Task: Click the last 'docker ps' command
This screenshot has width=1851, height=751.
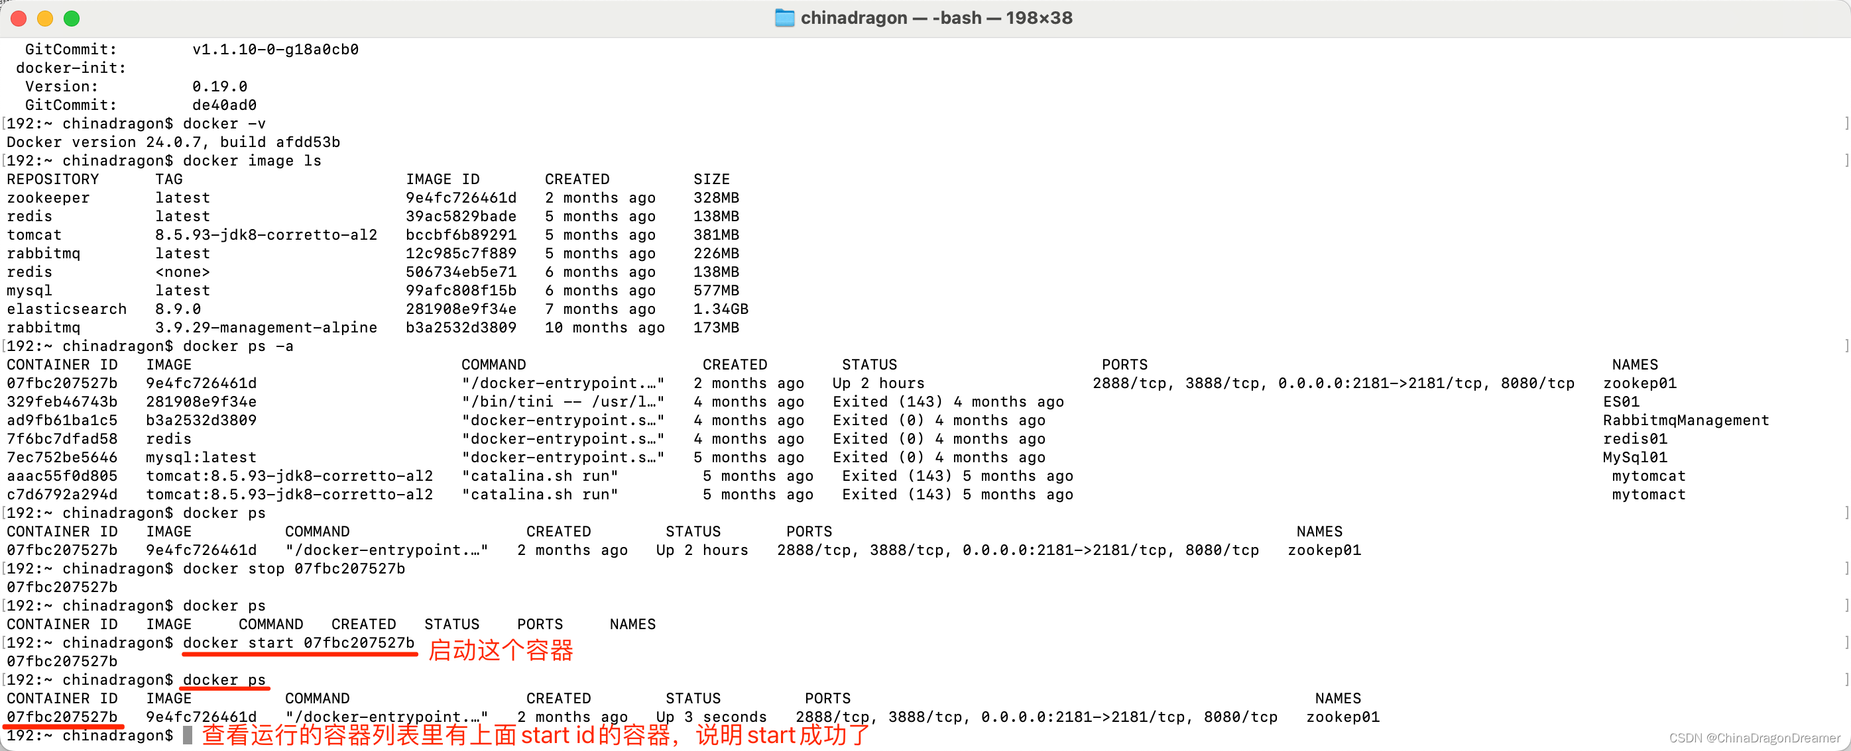Action: [224, 680]
